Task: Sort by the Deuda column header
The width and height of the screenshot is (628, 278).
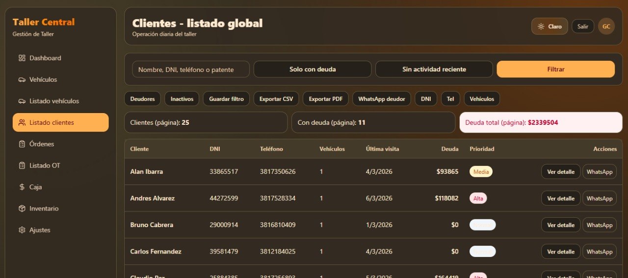Action: tap(449, 149)
